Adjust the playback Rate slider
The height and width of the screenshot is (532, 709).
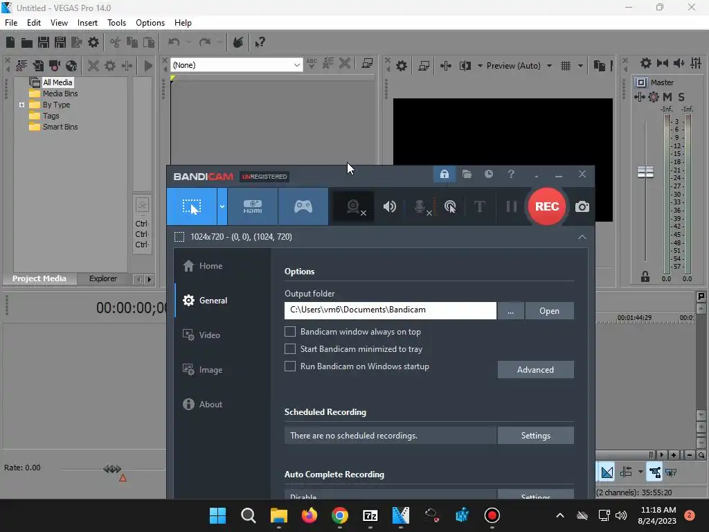[112, 469]
